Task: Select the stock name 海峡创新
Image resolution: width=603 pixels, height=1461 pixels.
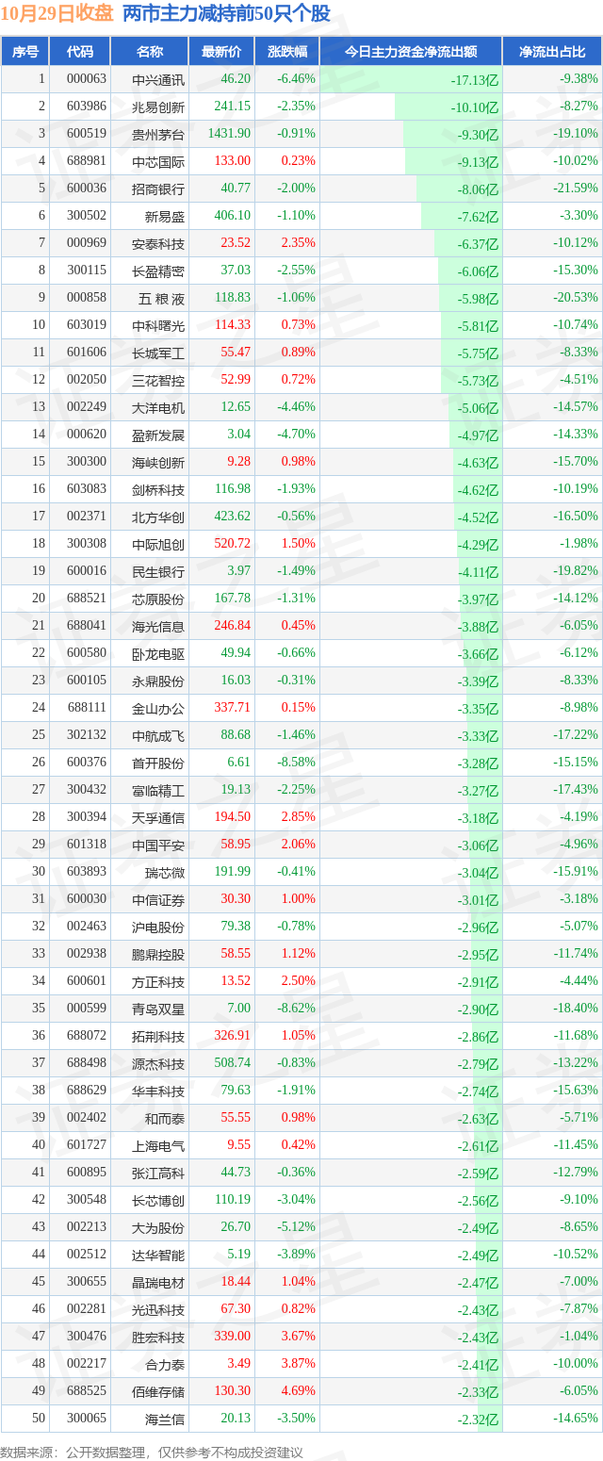Action: (x=158, y=462)
